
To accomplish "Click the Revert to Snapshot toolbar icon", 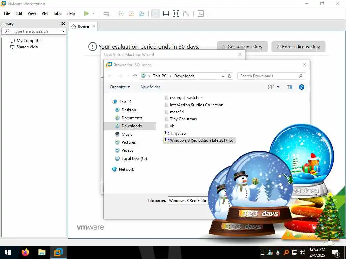I will click(131, 13).
